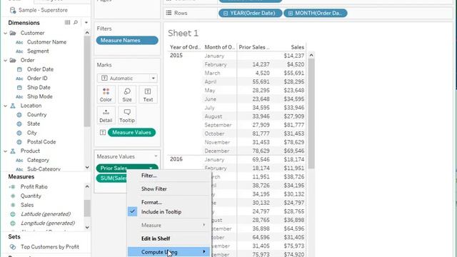Click the text icon beside Measure Values
The width and height of the screenshot is (457, 257).
[x=103, y=132]
